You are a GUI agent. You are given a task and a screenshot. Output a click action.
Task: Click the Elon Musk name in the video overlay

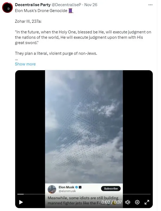pos(66,187)
